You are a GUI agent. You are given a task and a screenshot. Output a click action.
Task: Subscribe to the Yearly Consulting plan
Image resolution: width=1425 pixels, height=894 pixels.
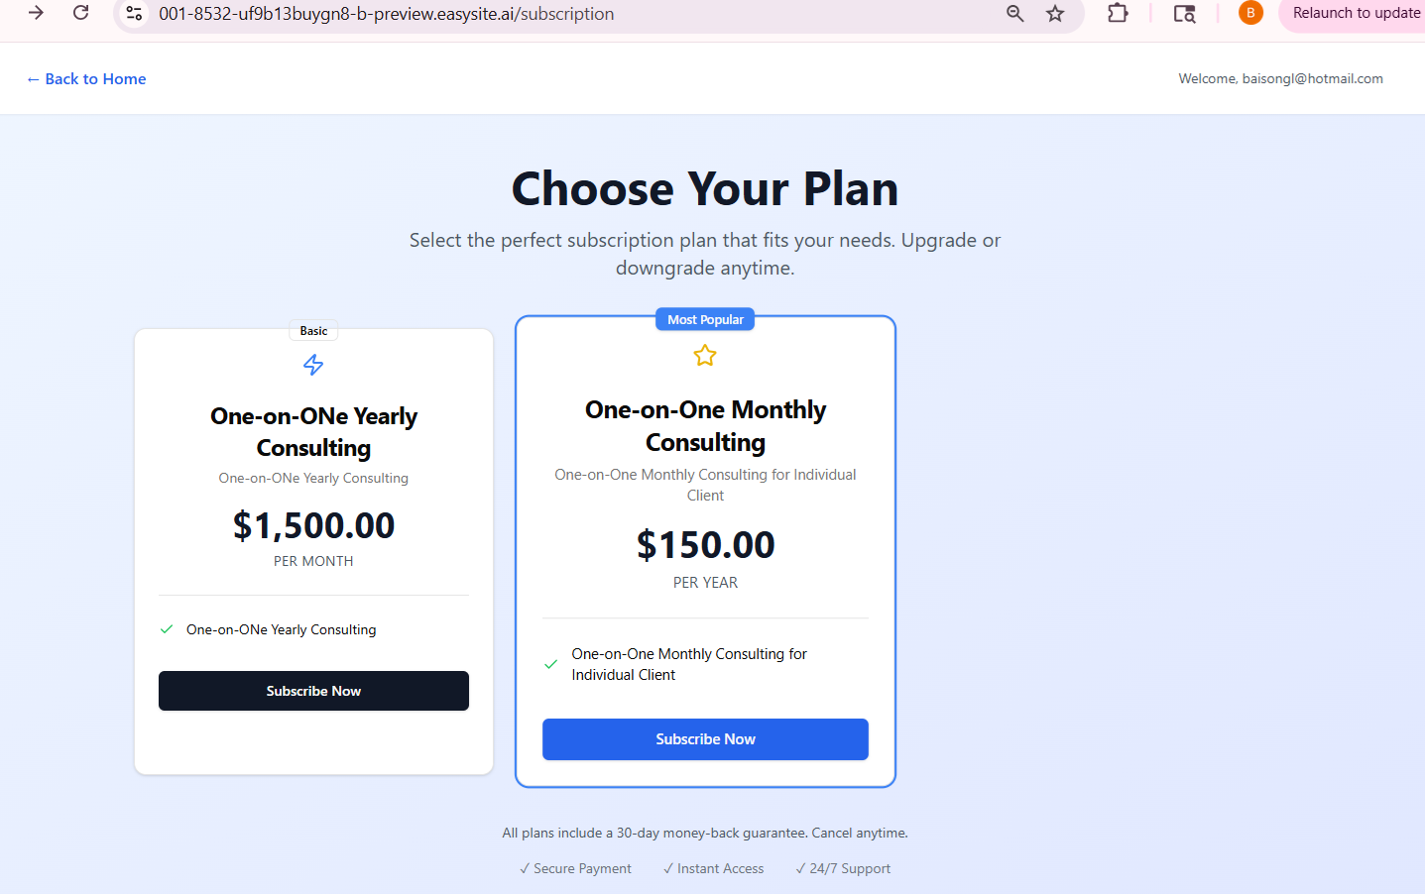coord(313,691)
